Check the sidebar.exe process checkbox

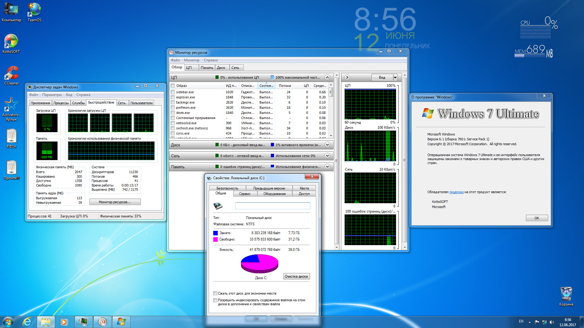point(172,92)
